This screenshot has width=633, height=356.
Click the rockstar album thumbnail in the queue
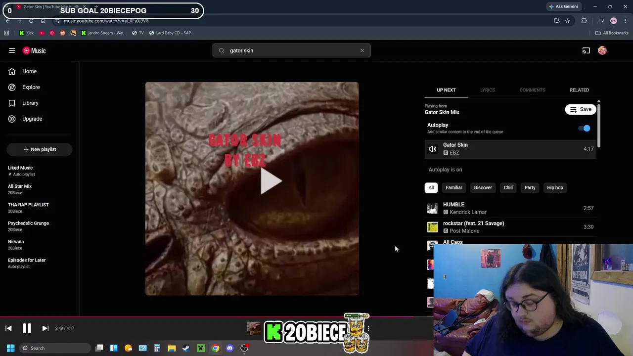click(433, 227)
